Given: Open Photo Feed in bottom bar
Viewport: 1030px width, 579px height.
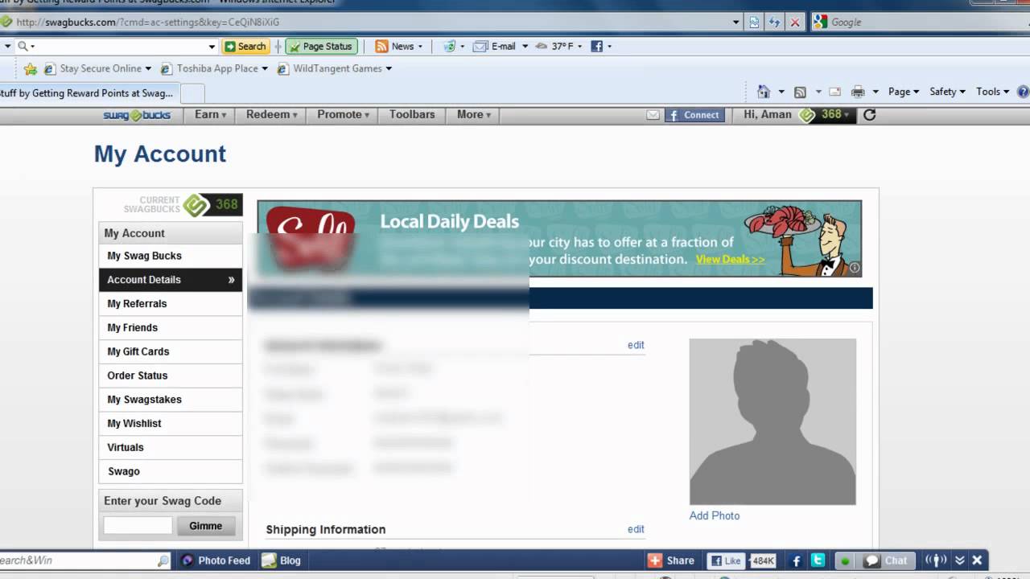Looking at the screenshot, I should (x=216, y=561).
